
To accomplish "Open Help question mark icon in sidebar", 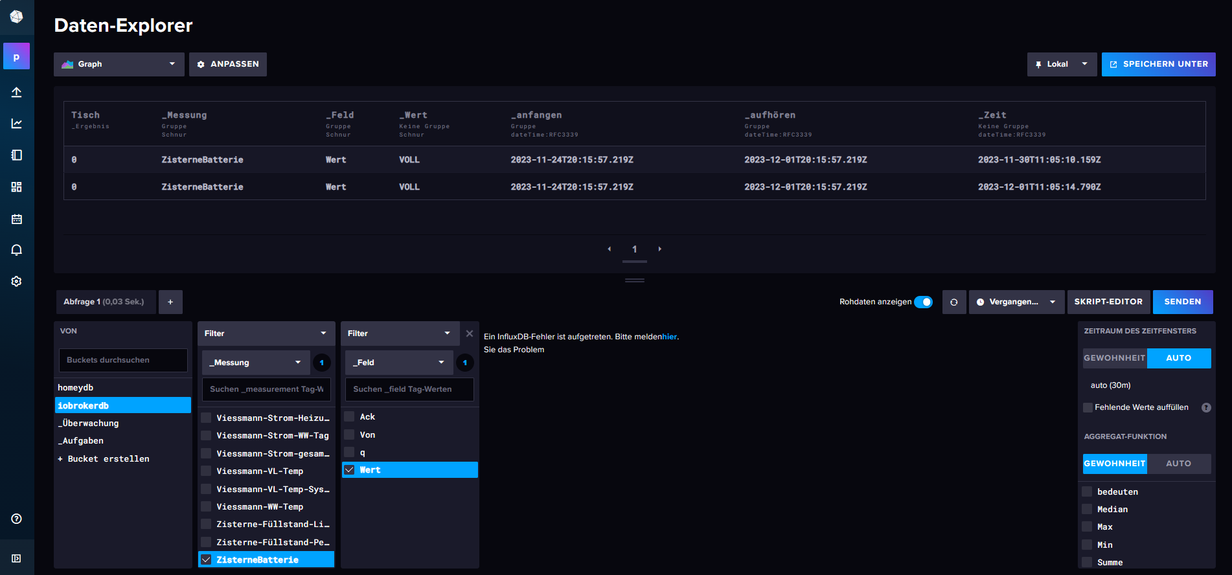I will click(17, 519).
